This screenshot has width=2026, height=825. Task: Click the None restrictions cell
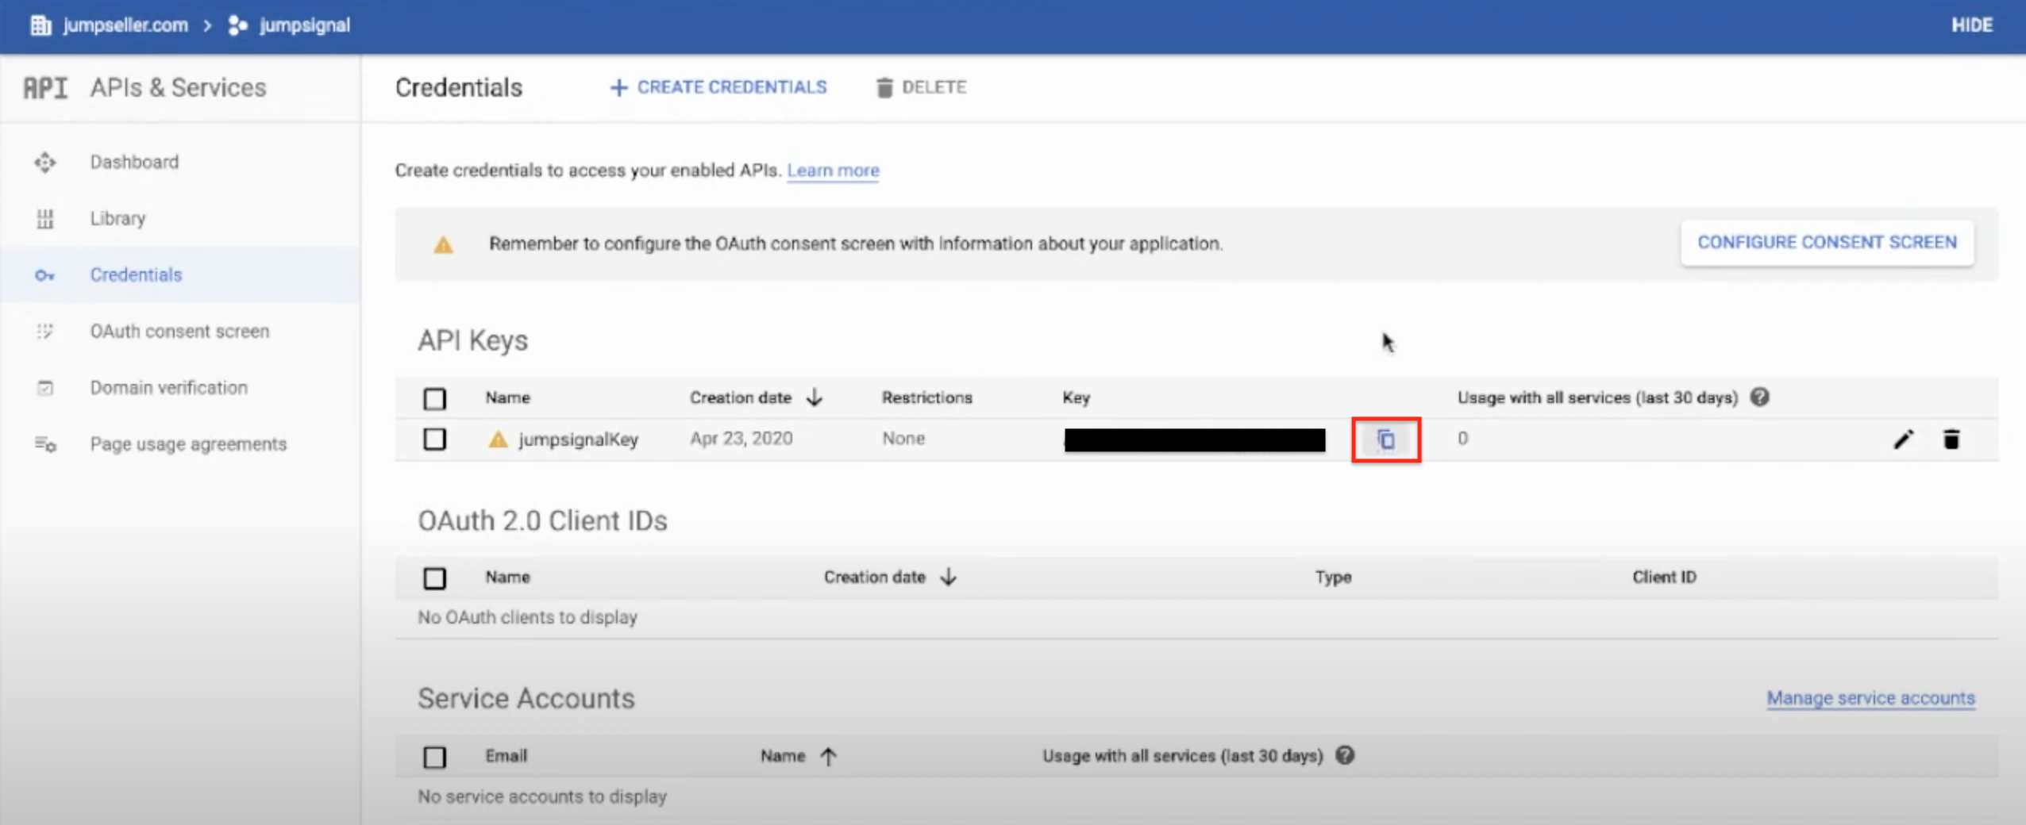point(903,439)
